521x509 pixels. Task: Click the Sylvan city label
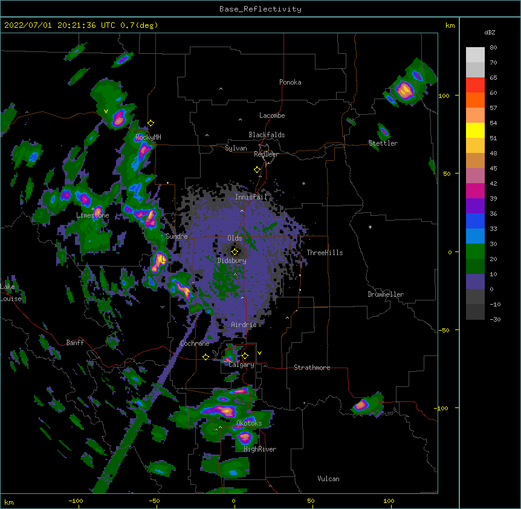(236, 148)
